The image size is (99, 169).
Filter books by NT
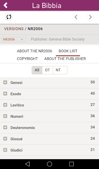click(x=60, y=70)
